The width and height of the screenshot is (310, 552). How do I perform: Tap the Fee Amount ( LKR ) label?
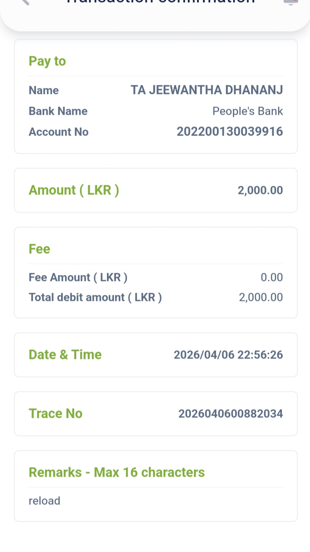78,277
